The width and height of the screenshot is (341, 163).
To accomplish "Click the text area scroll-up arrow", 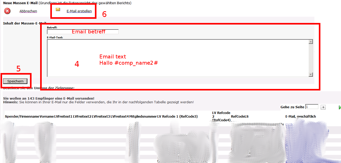I will tap(310, 42).
